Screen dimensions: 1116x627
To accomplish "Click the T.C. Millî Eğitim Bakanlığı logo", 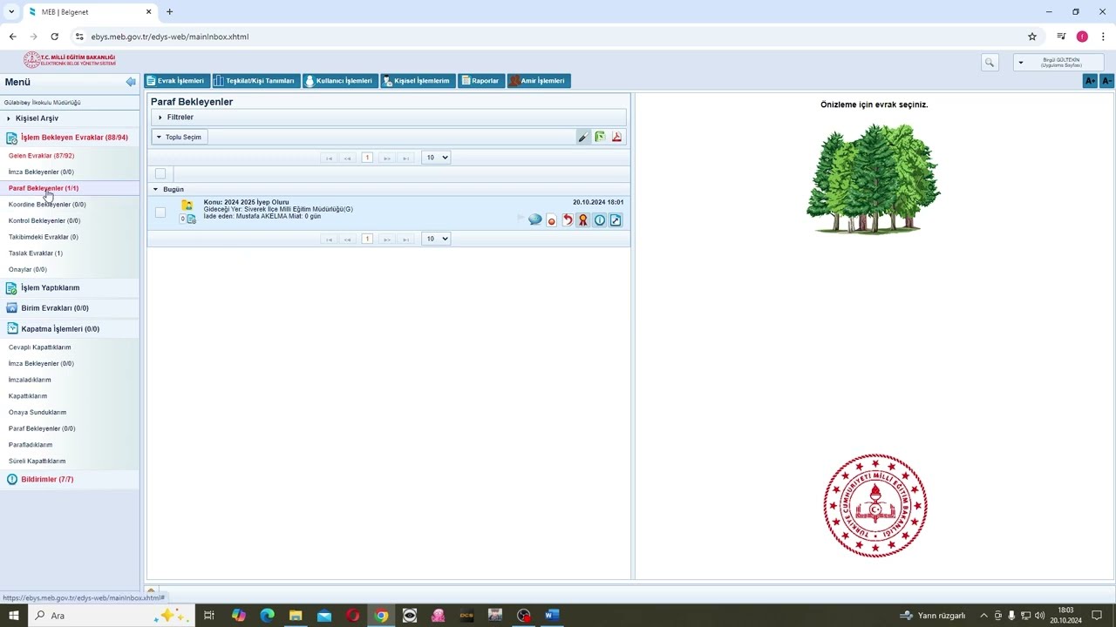I will 70,60.
